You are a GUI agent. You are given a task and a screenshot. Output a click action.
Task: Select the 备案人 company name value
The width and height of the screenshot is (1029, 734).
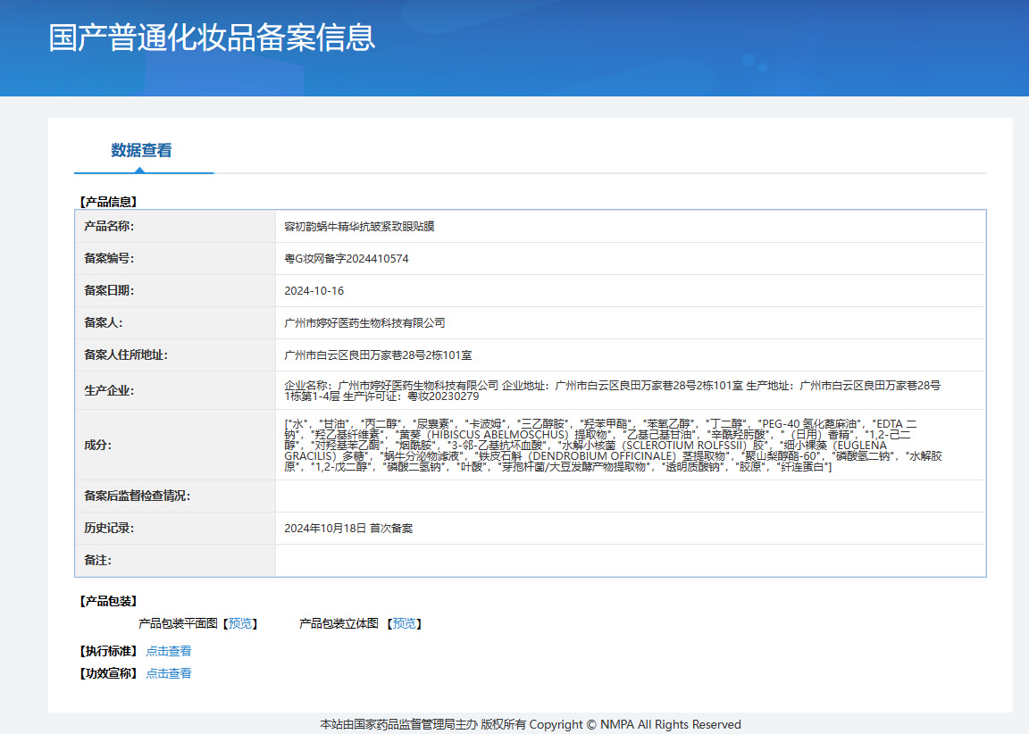364,323
